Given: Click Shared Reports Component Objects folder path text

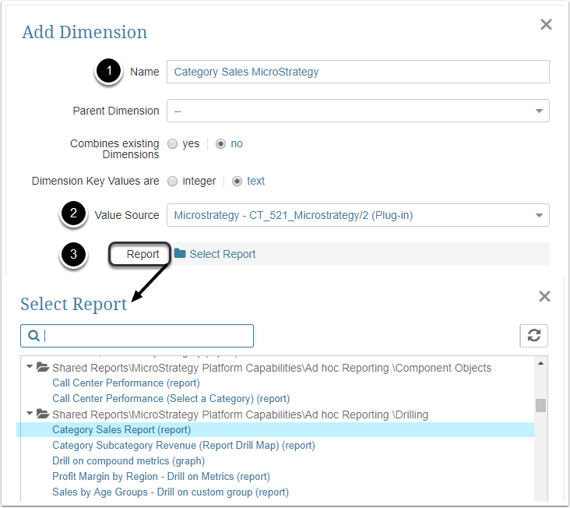Looking at the screenshot, I should pyautogui.click(x=272, y=368).
